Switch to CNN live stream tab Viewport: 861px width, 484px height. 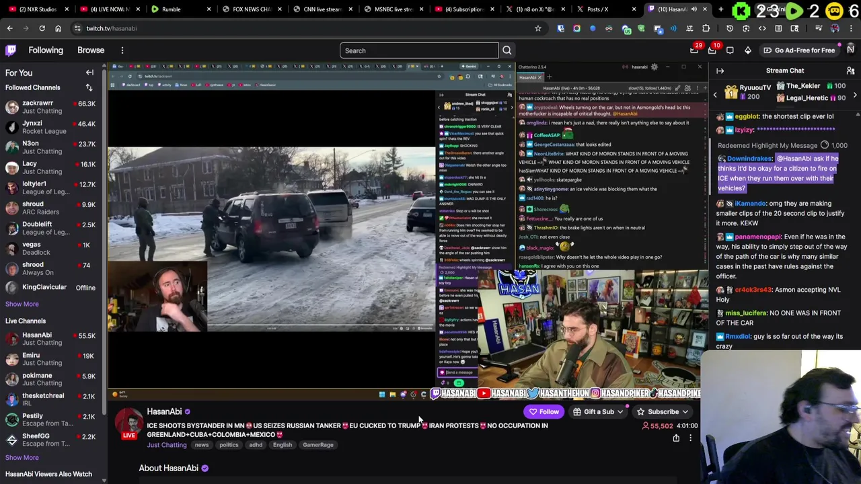[323, 9]
